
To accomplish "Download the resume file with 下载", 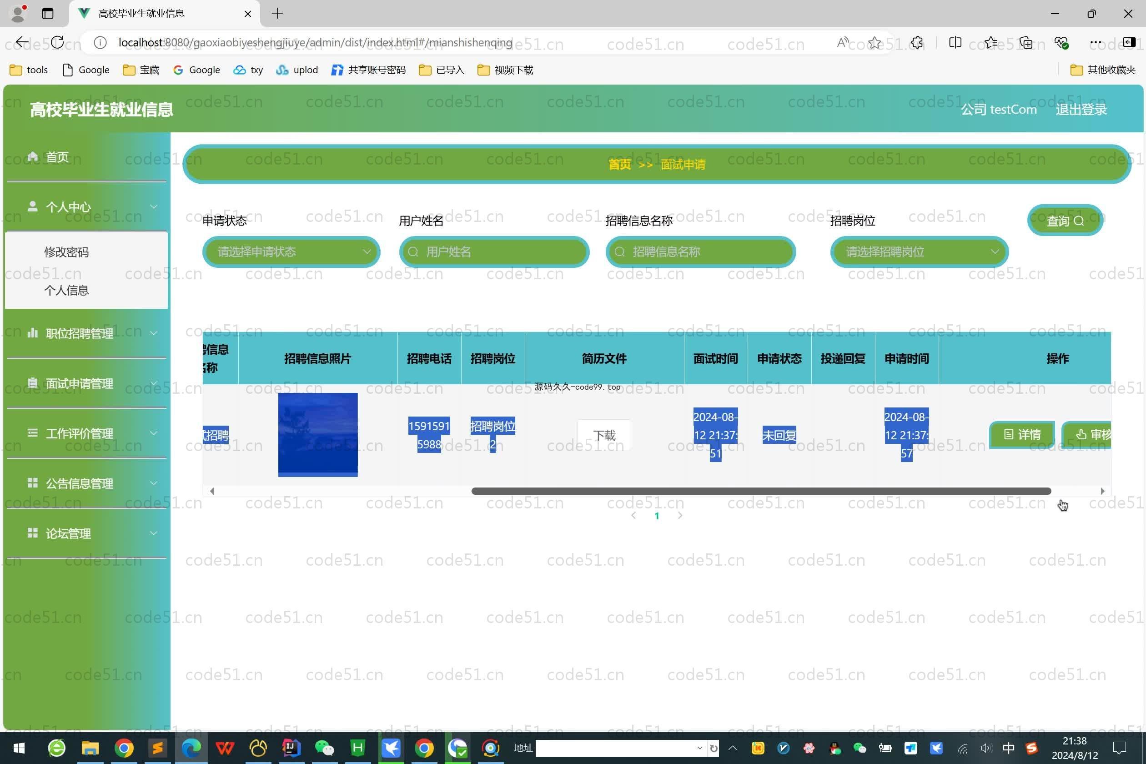I will [604, 435].
